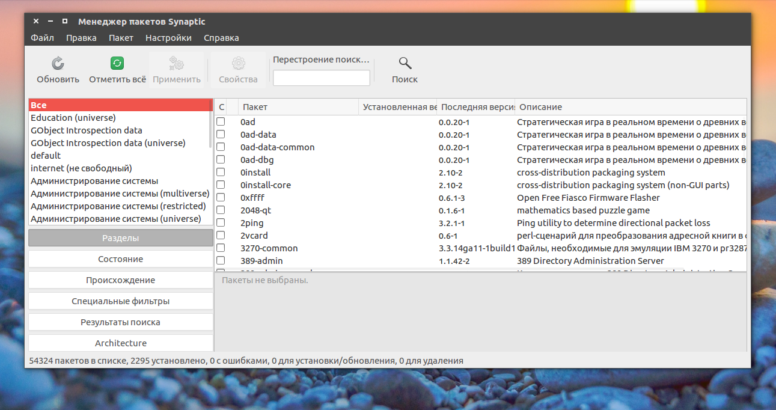The height and width of the screenshot is (410, 776).
Task: Click the Обновить reload icon
Action: (x=58, y=64)
